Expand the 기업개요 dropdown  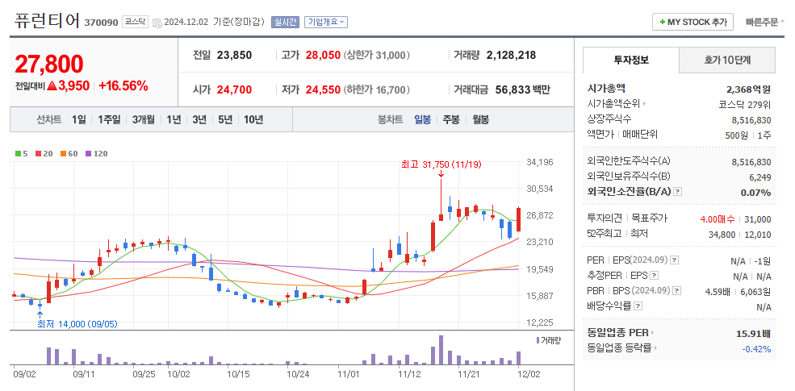326,22
